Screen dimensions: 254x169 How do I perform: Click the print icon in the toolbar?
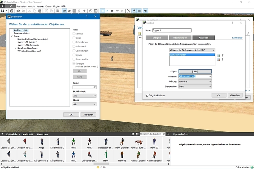[12, 11]
